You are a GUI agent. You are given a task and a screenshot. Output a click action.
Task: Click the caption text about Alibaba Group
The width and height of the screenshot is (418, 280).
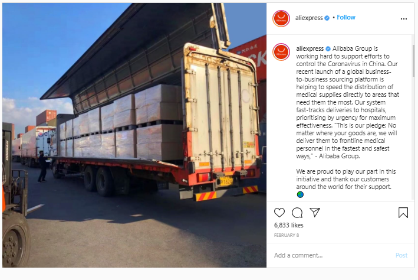coord(348,102)
